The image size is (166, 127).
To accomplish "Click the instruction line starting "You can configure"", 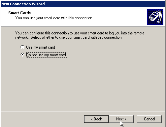I will (x=80, y=33).
